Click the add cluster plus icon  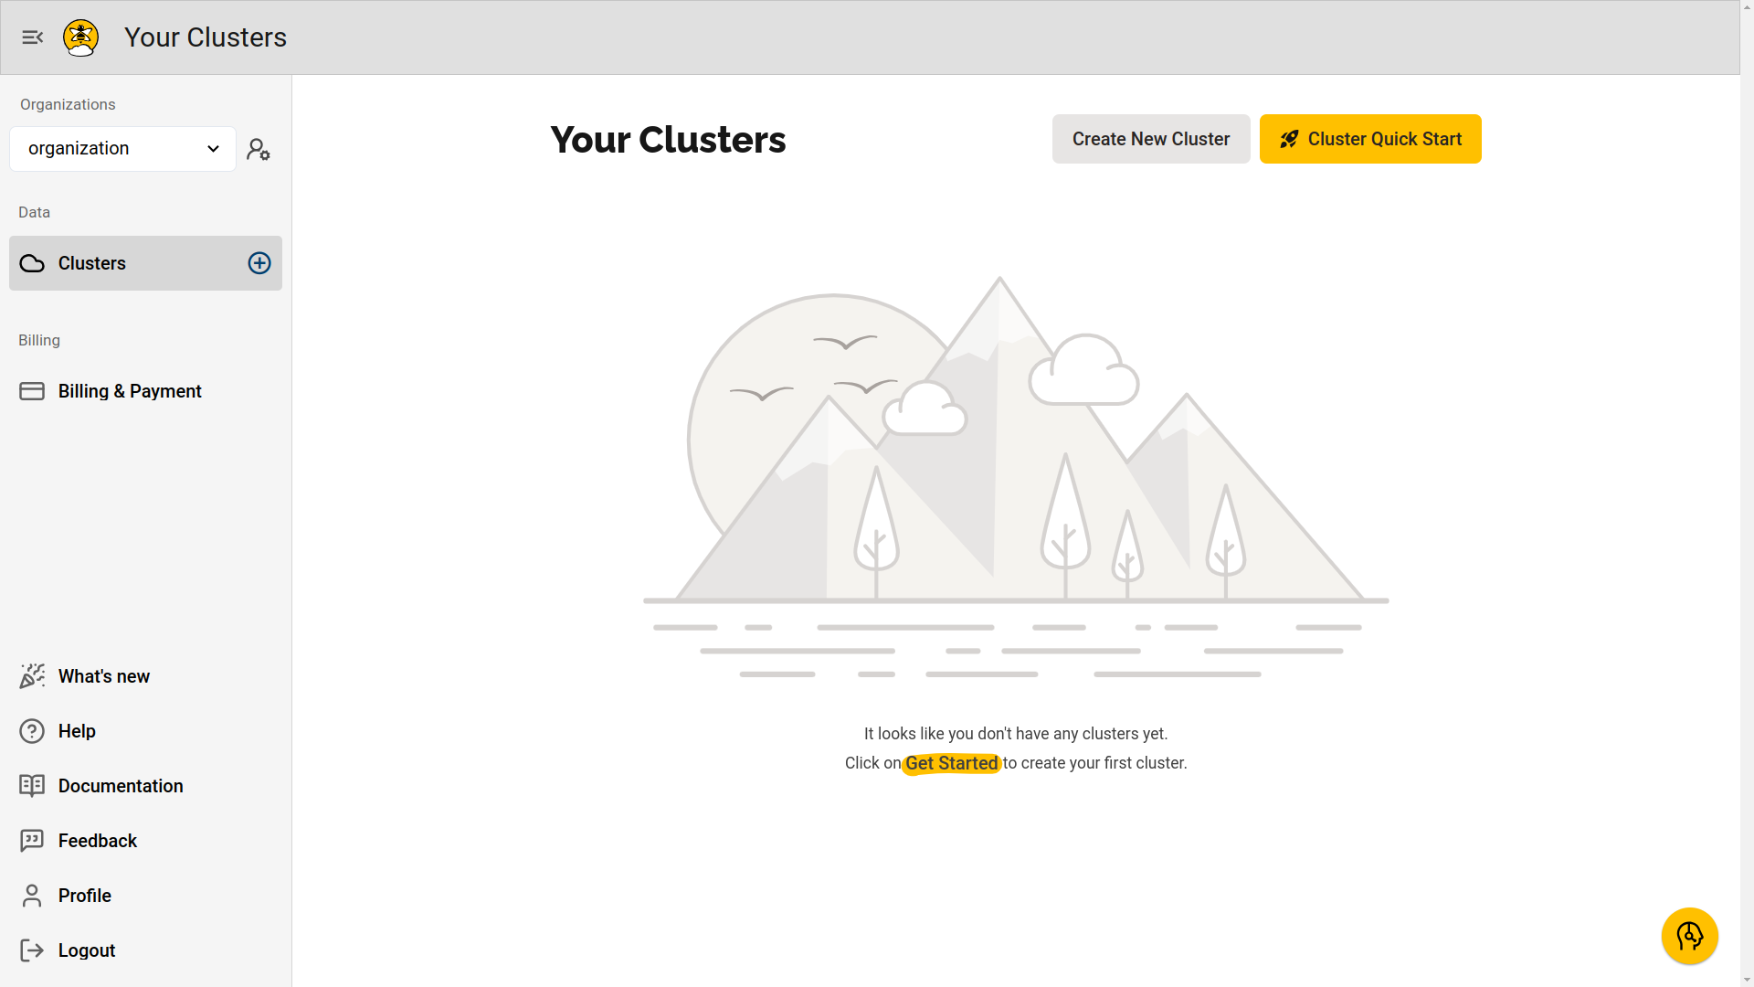point(259,262)
